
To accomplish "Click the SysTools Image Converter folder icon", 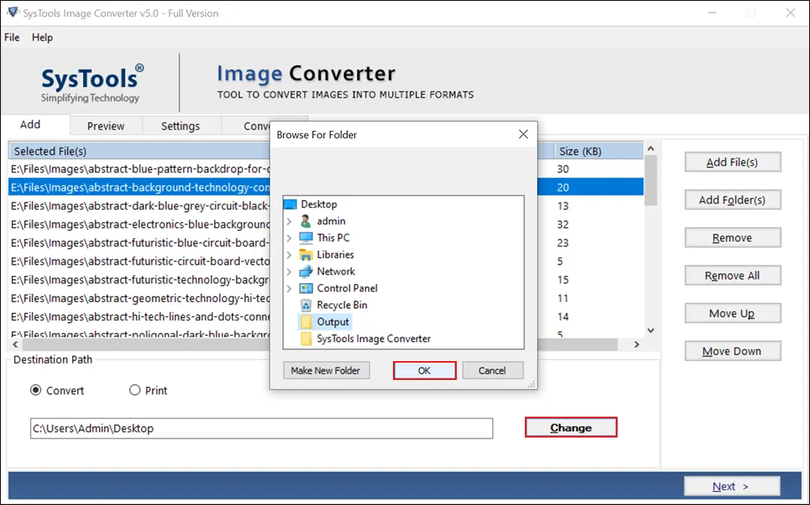I will pyautogui.click(x=306, y=339).
